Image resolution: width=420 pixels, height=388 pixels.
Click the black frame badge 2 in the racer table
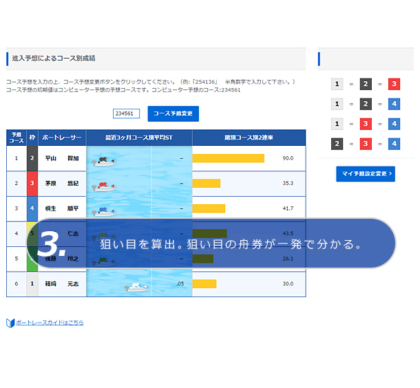32,158
